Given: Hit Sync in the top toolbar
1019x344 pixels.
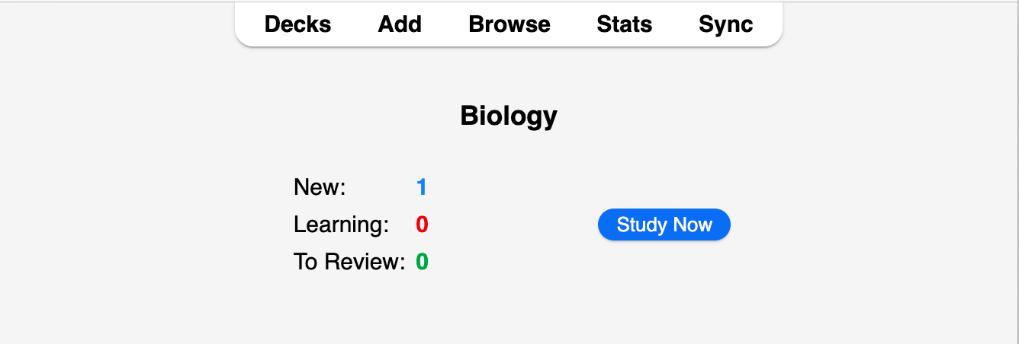Looking at the screenshot, I should pos(725,24).
